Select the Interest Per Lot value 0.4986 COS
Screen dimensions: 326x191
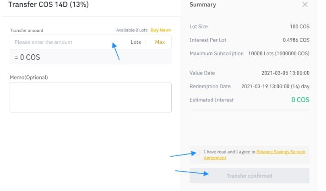coord(296,40)
